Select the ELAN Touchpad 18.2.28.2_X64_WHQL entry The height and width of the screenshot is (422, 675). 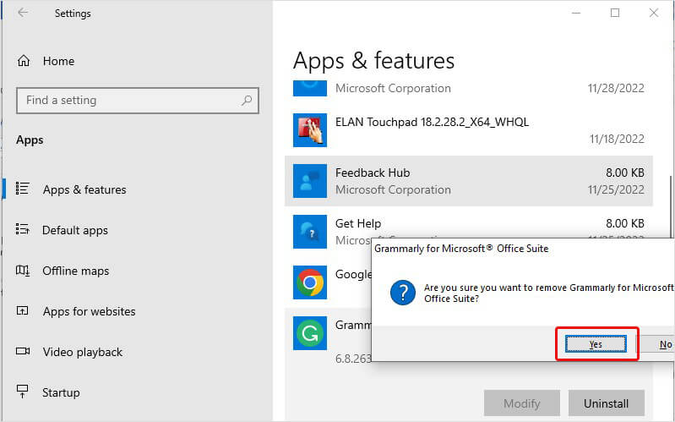point(432,122)
